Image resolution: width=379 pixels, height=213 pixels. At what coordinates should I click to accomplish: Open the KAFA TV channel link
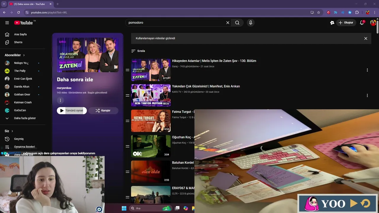177,92
